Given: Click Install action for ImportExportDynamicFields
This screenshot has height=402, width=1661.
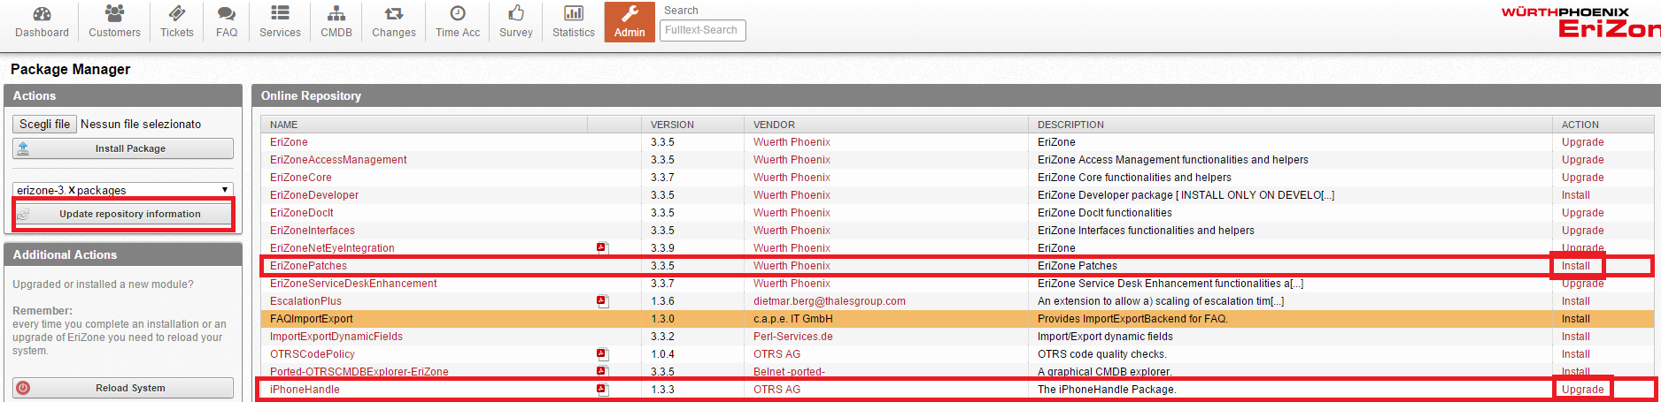Looking at the screenshot, I should tap(1576, 337).
